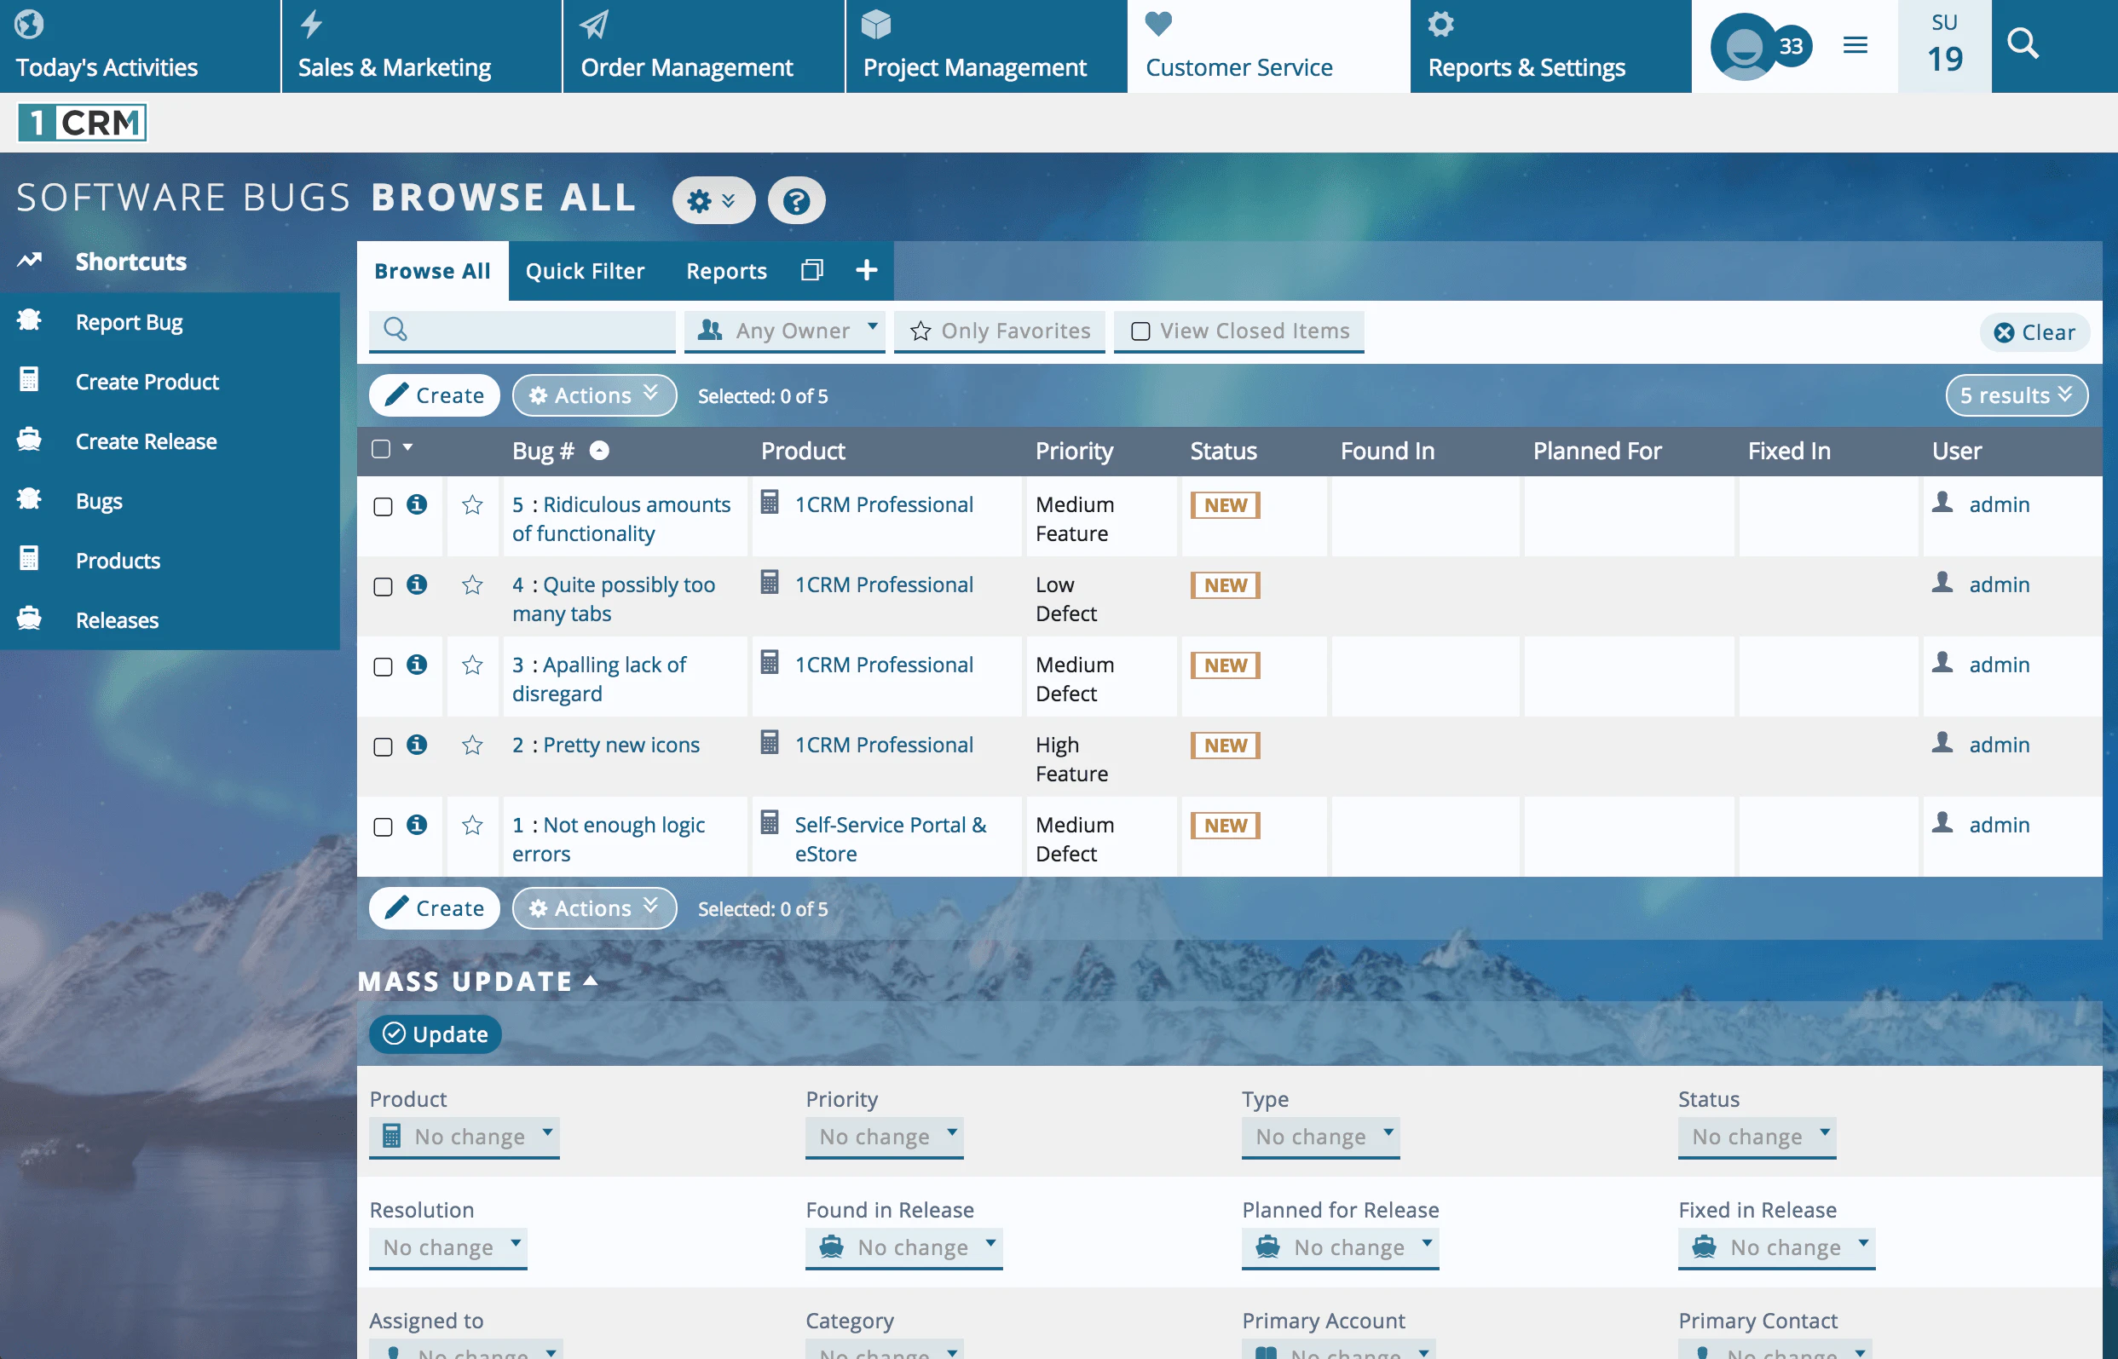Click the Bug # sort indicator icon
2118x1359 pixels.
[x=599, y=451]
